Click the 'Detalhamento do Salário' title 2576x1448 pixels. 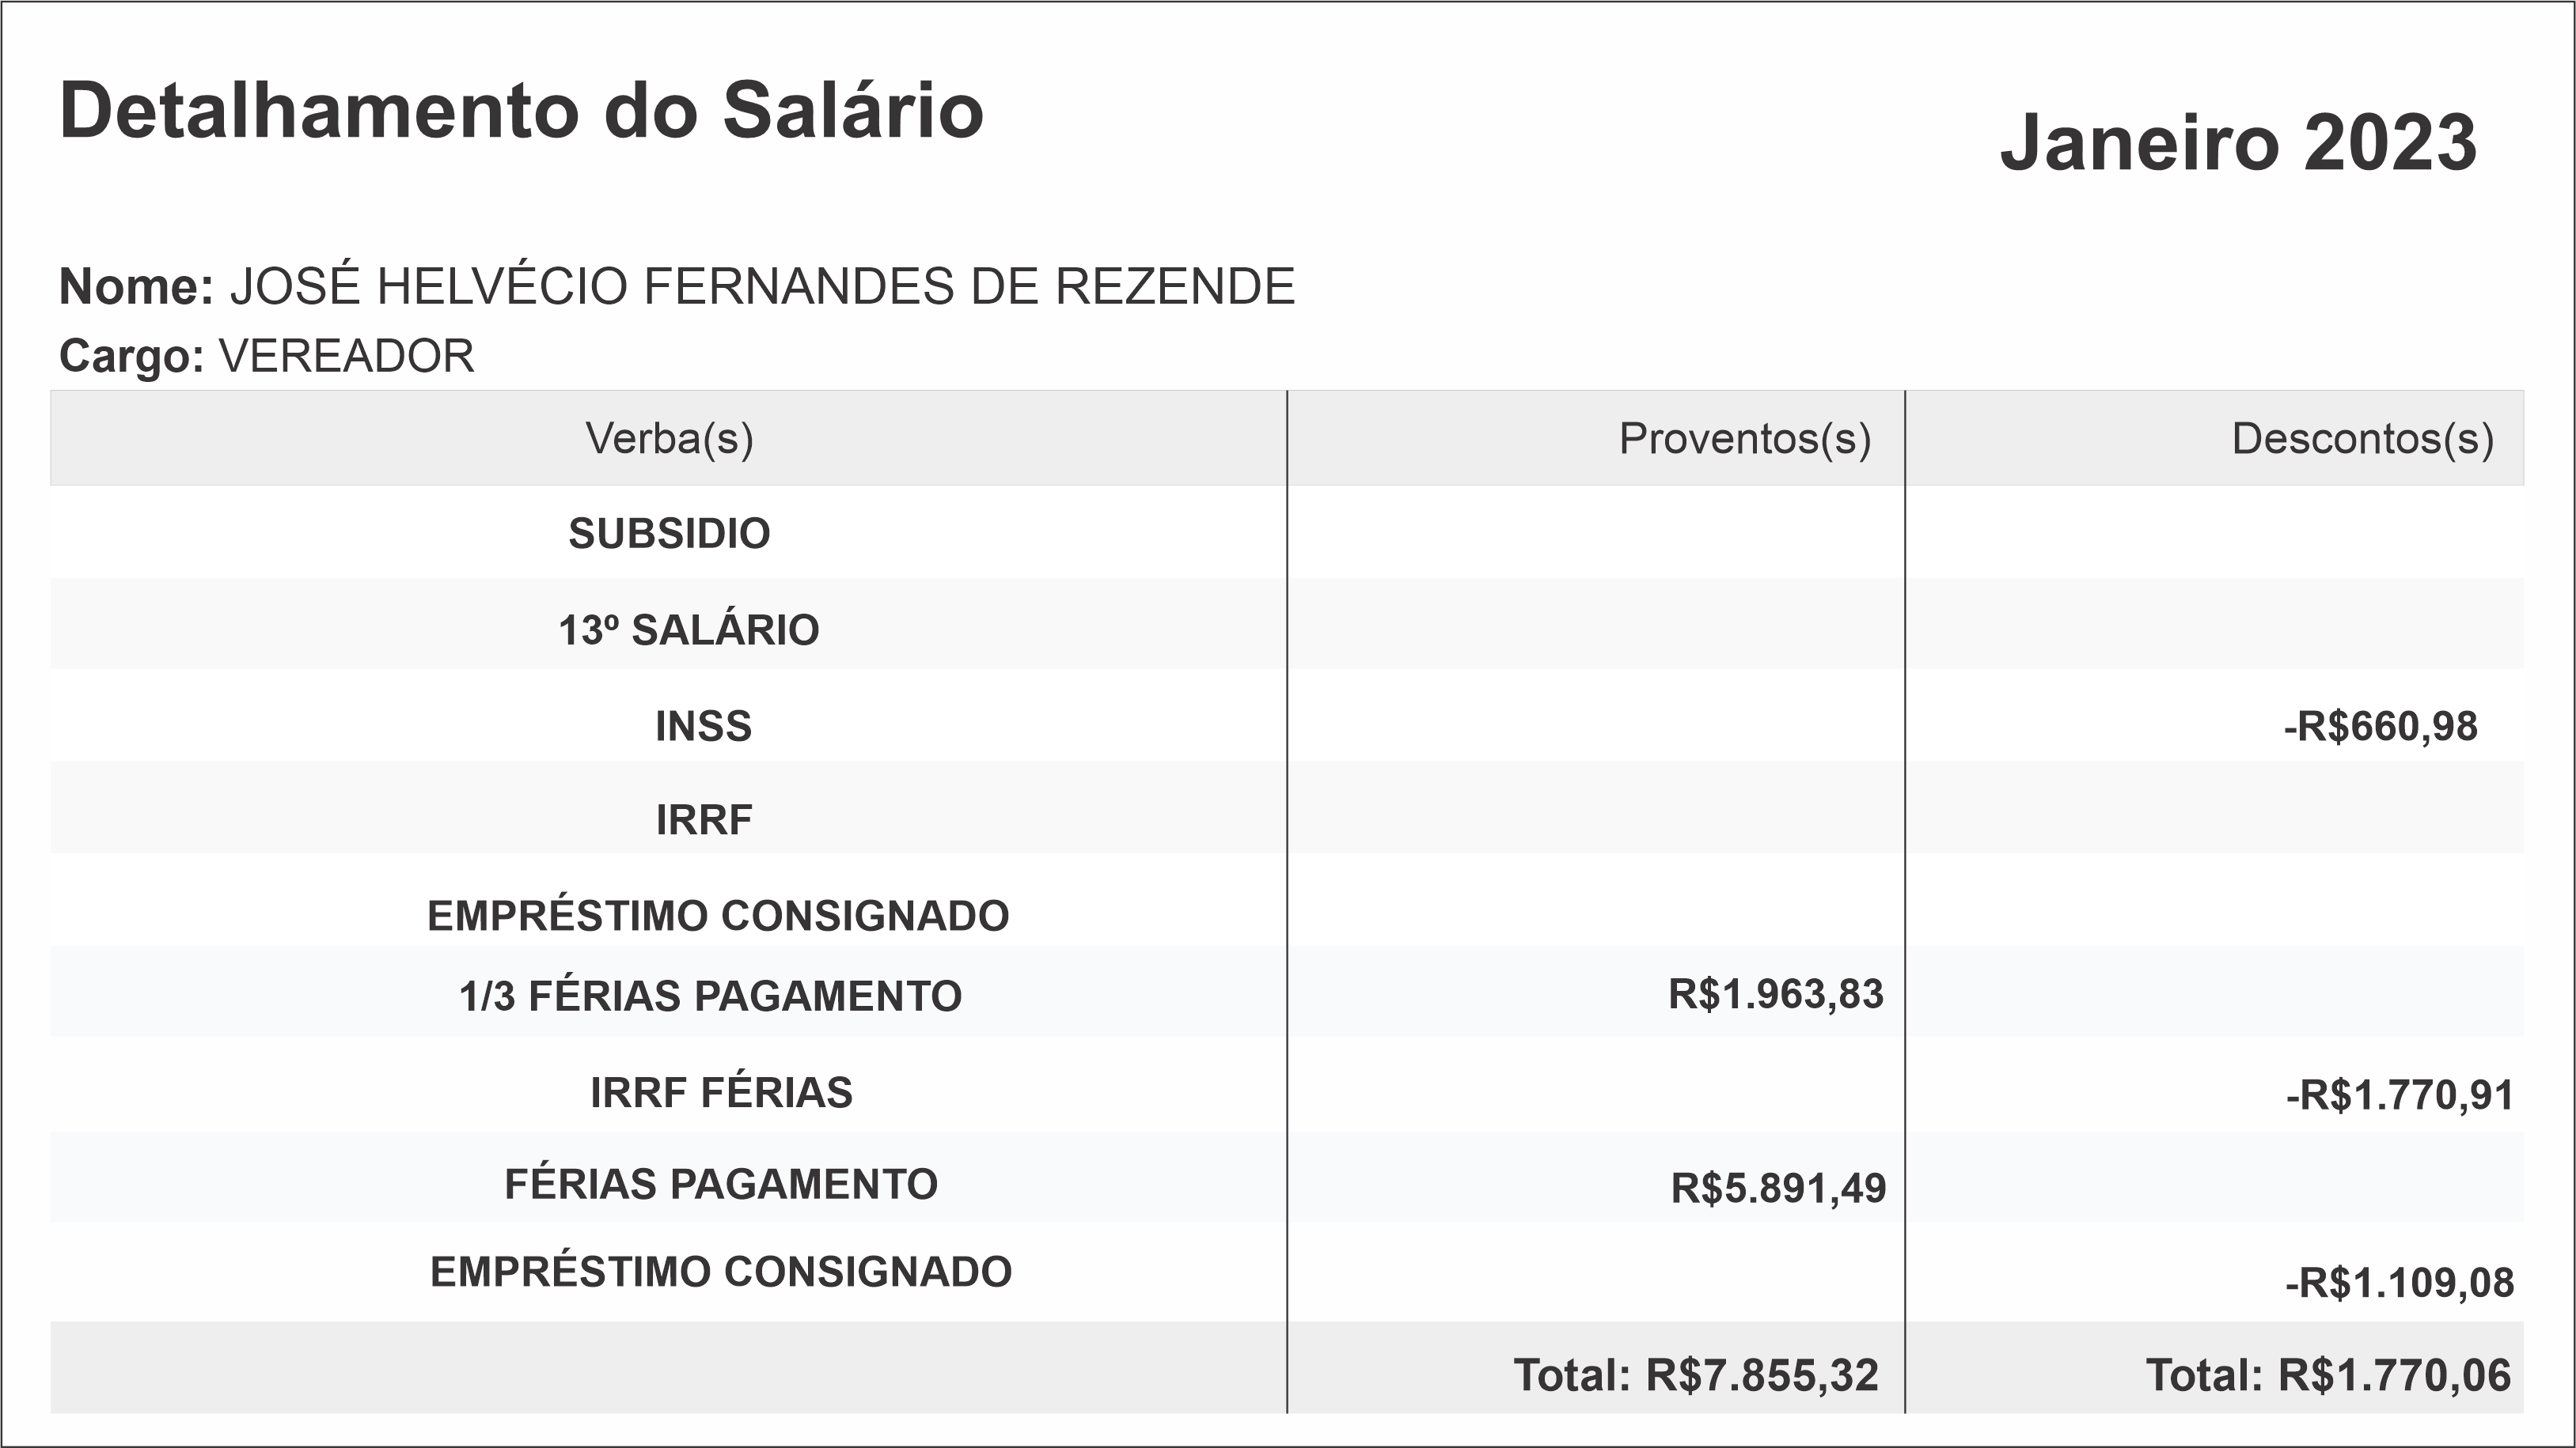(x=521, y=111)
